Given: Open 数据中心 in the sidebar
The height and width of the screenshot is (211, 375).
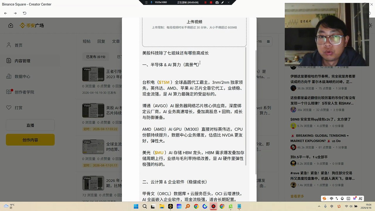Looking at the screenshot, I should click(x=22, y=76).
